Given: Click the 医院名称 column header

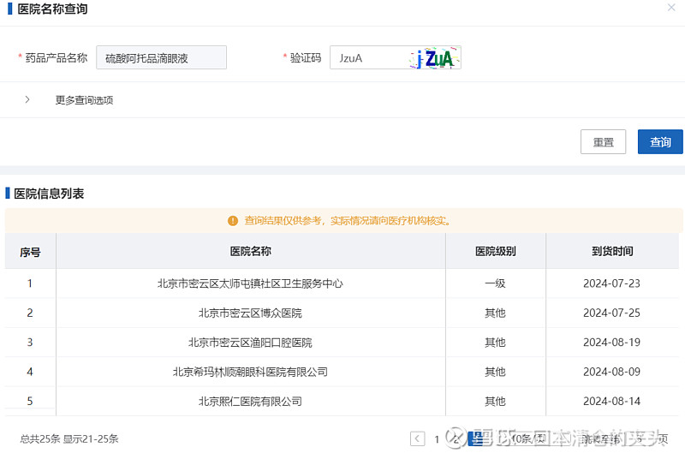Looking at the screenshot, I should [x=250, y=252].
